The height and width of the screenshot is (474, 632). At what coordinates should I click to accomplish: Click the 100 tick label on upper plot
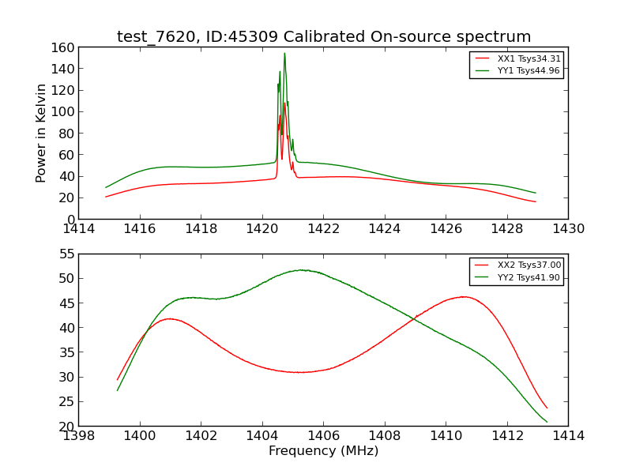coord(62,111)
